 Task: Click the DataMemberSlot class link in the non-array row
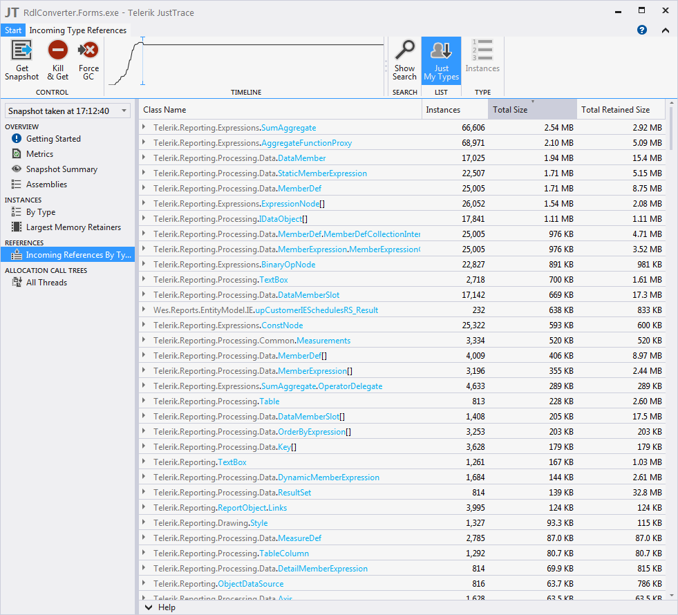pos(309,295)
